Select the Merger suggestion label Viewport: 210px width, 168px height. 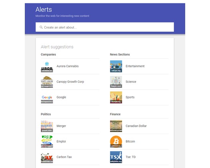point(61,126)
